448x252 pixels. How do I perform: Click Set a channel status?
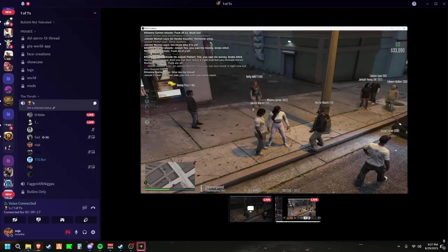click(39, 108)
